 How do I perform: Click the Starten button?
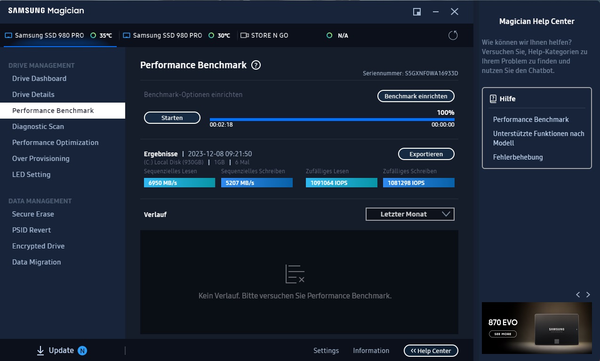coord(172,118)
